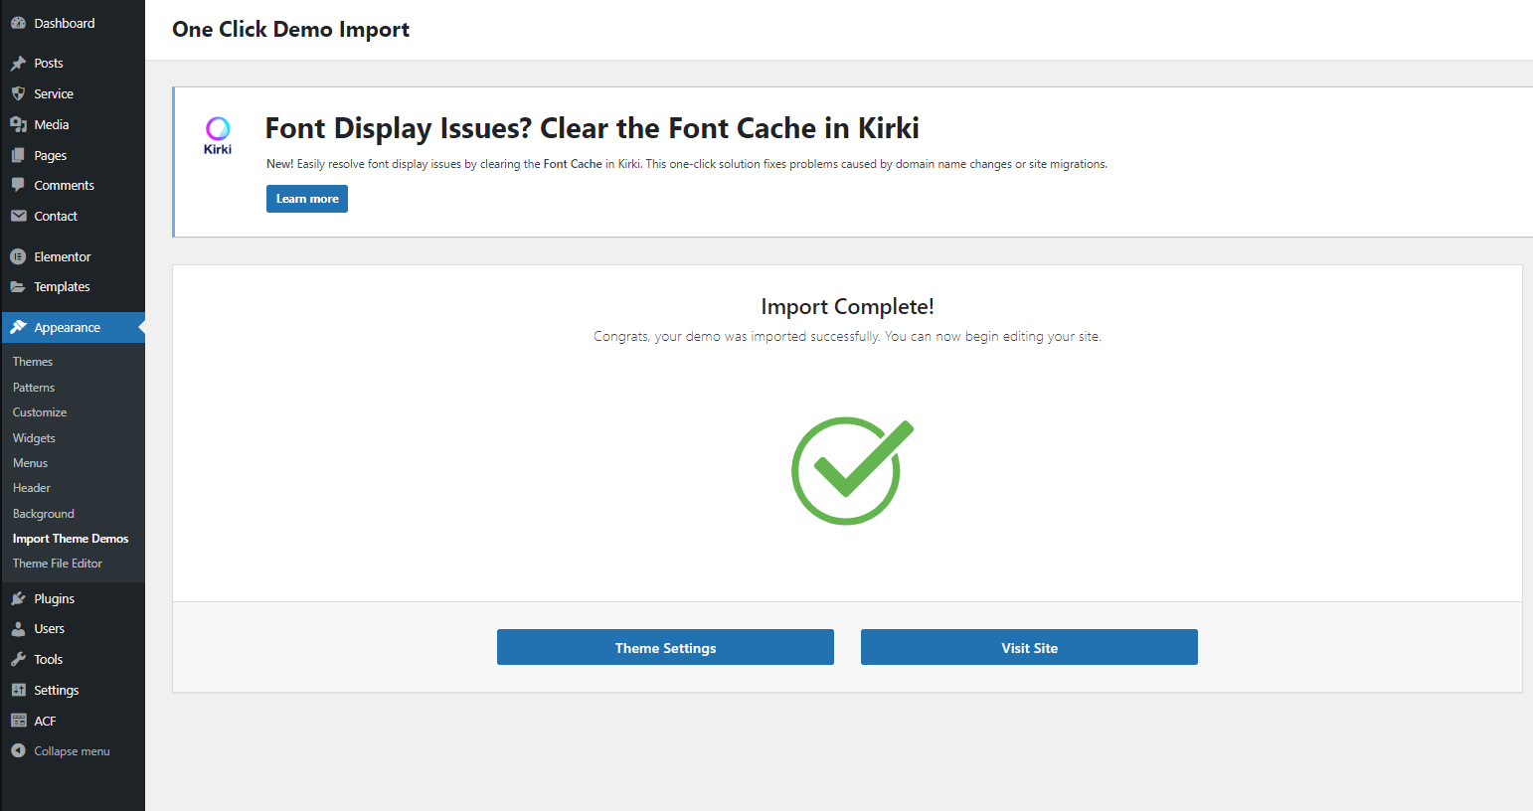The height and width of the screenshot is (811, 1533).
Task: Collapse the admin sidebar menu
Action: 72,751
